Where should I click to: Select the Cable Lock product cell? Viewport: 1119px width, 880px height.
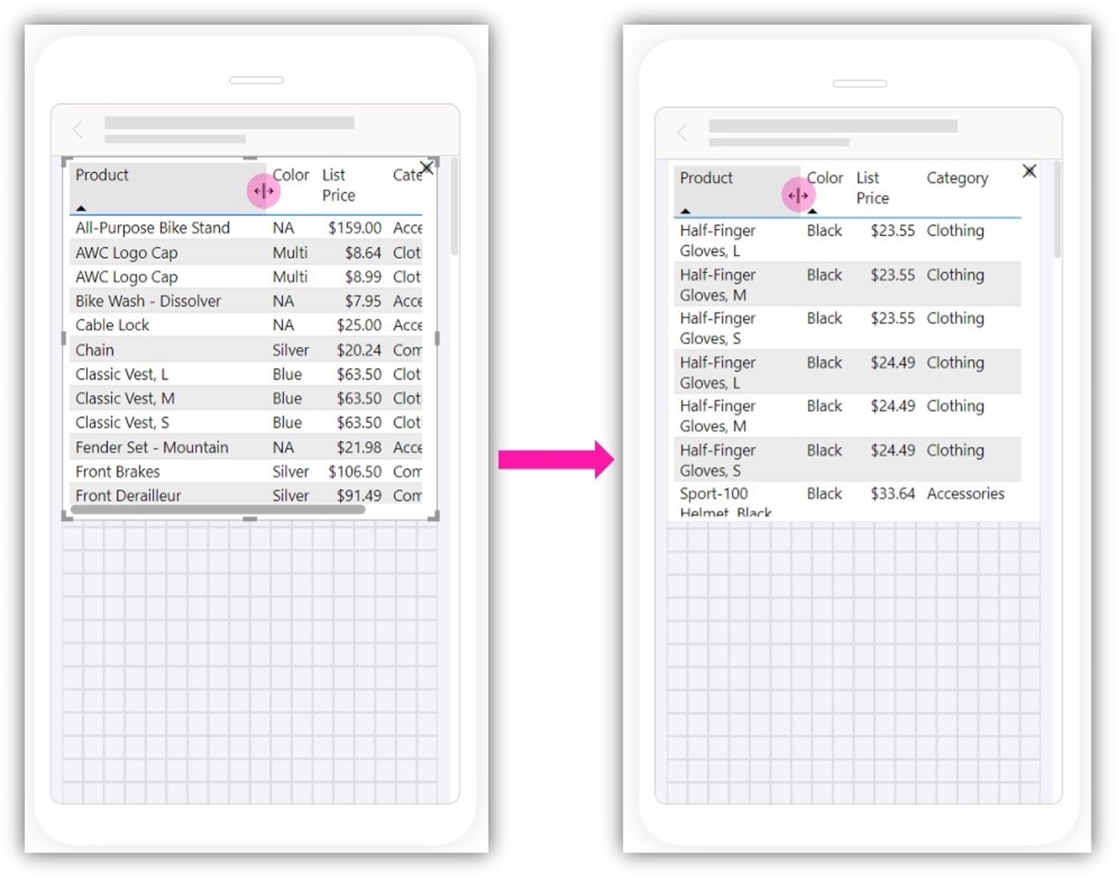tap(112, 325)
